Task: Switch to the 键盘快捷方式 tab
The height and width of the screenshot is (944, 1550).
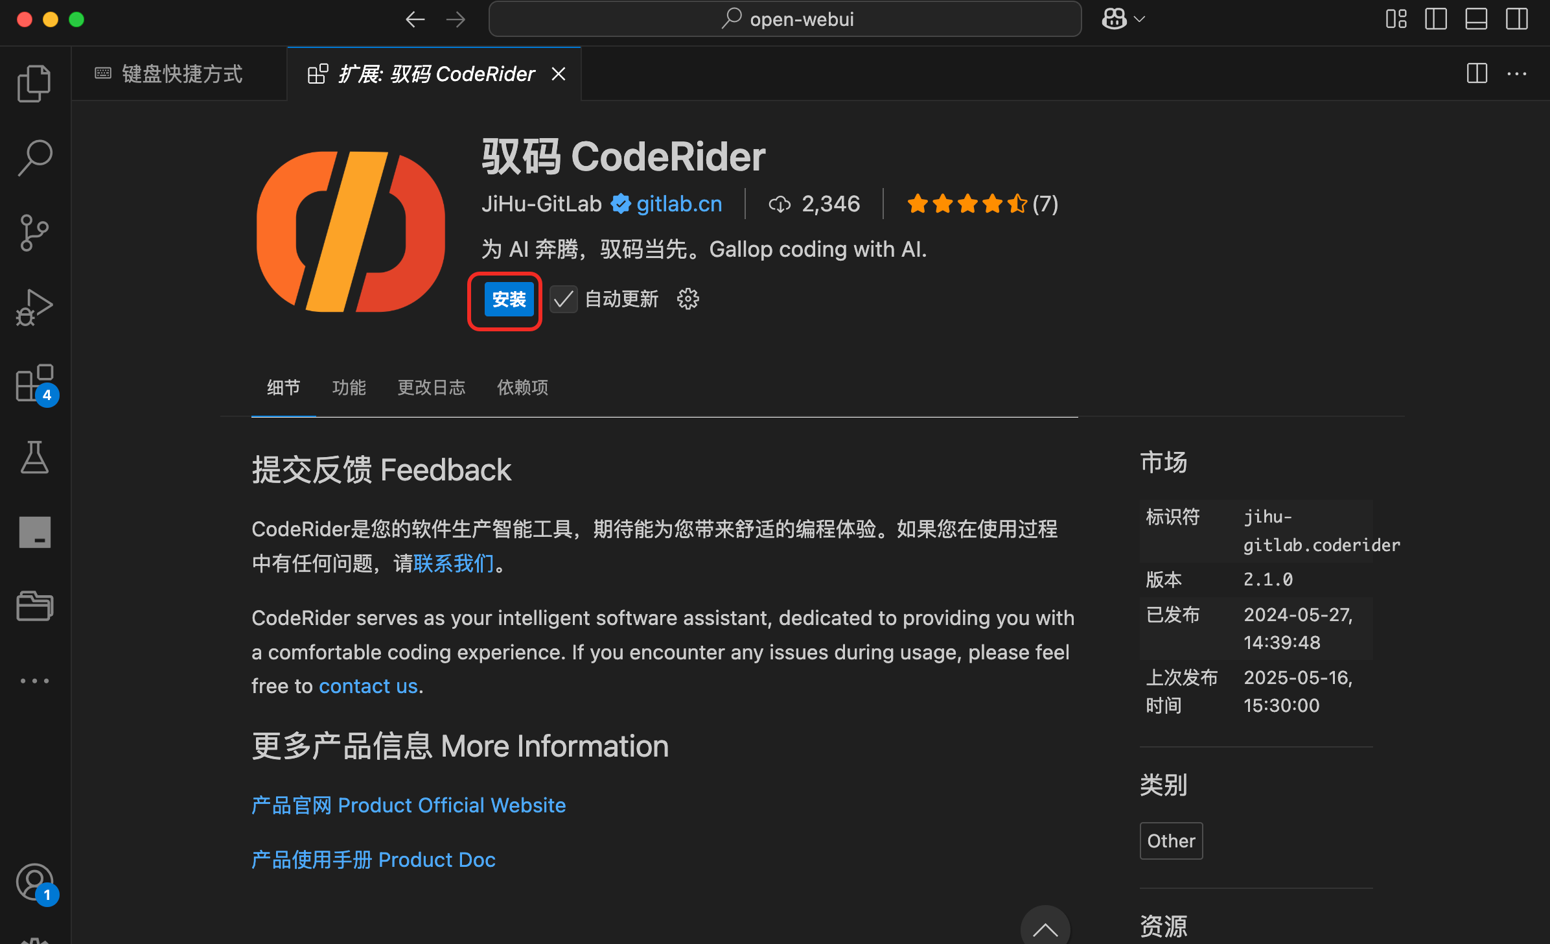Action: (x=179, y=74)
